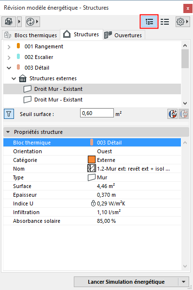The width and height of the screenshot is (193, 290).
Task: Click the 3D view show-in-model icon
Action: [x=9, y=22]
